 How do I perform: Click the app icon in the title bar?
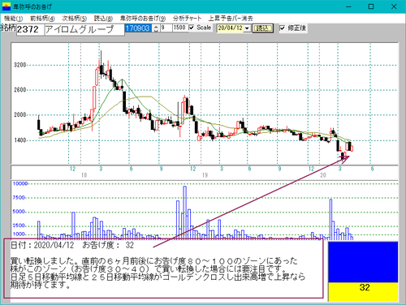tap(6, 6)
